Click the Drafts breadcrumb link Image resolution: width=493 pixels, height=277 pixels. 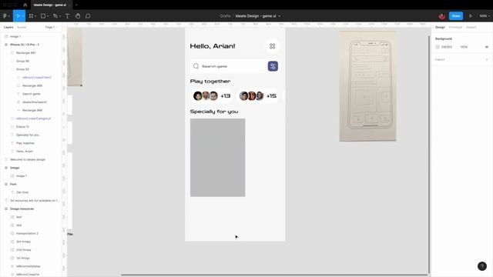point(225,15)
